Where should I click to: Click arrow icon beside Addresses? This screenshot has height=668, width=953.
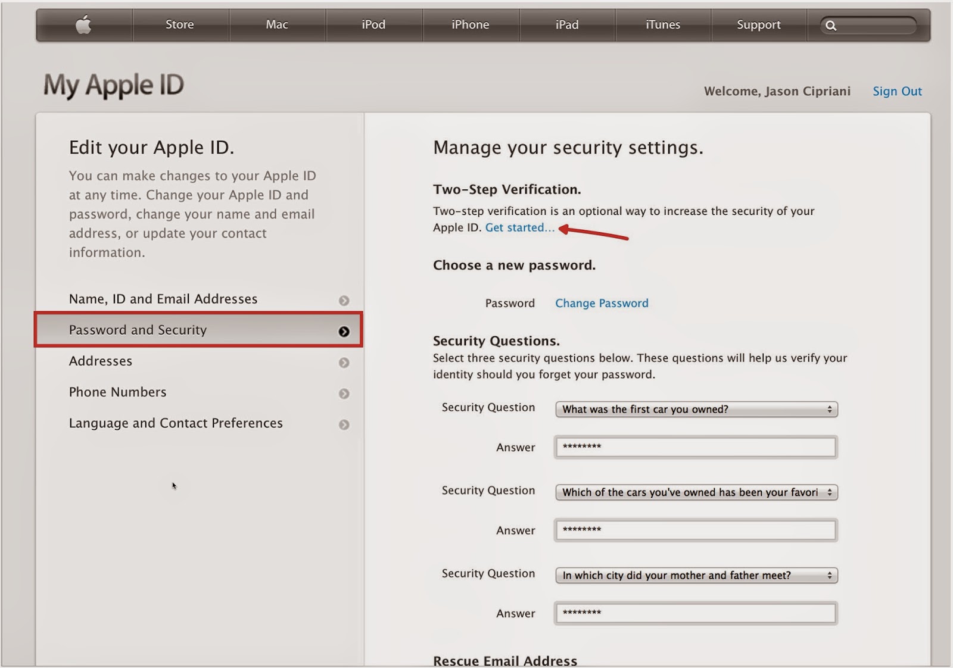(x=344, y=363)
